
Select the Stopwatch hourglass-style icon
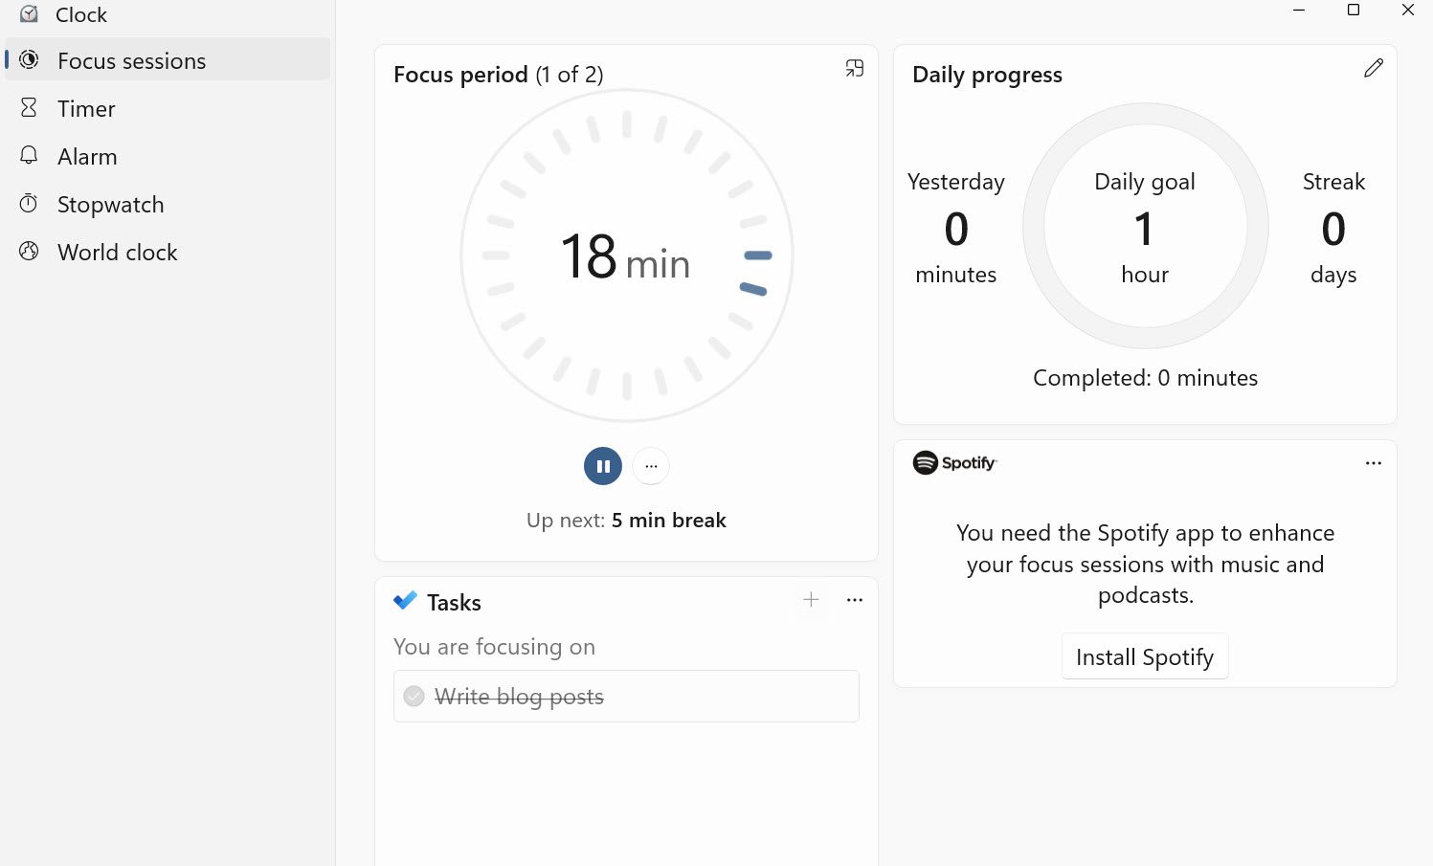[x=29, y=204]
